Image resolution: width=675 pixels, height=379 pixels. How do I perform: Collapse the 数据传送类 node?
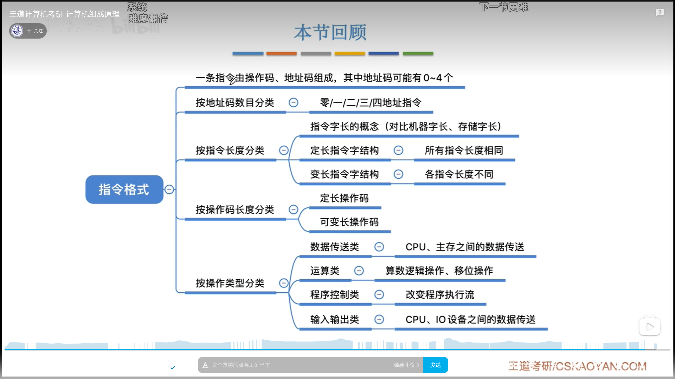pos(379,247)
